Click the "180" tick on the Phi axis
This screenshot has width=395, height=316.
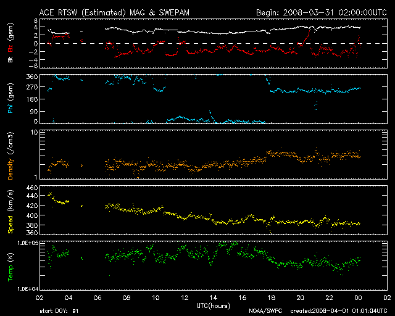tap(32, 99)
